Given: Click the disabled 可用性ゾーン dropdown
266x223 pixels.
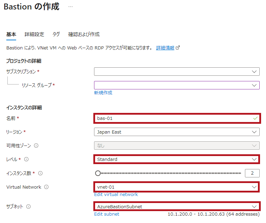Looking at the screenshot, I should [x=177, y=146].
